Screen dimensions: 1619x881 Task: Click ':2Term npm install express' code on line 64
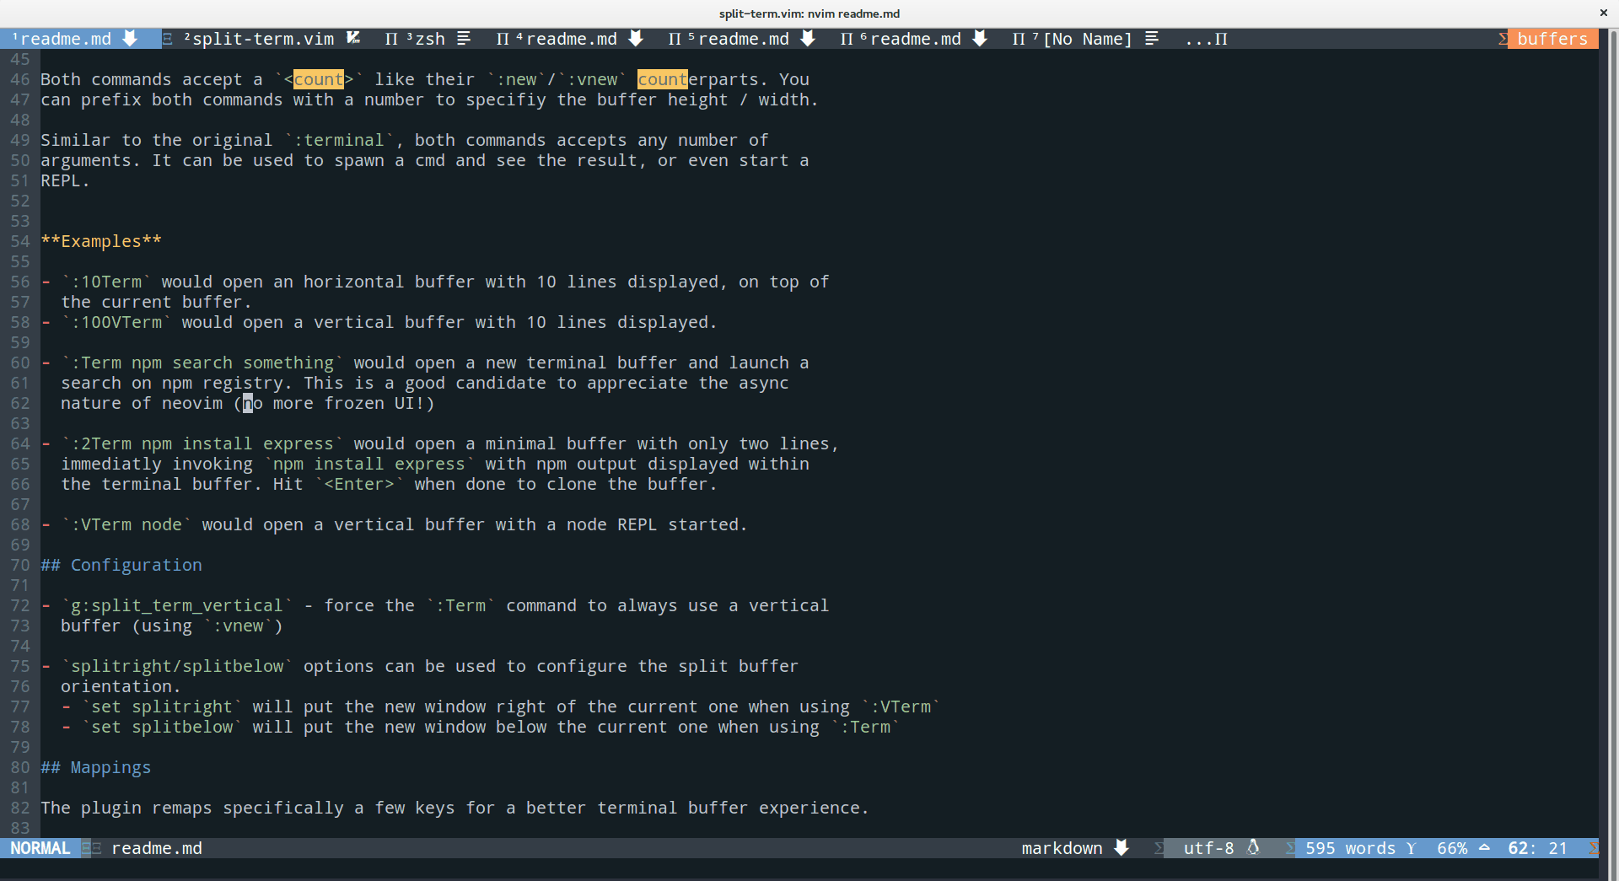[x=202, y=443]
